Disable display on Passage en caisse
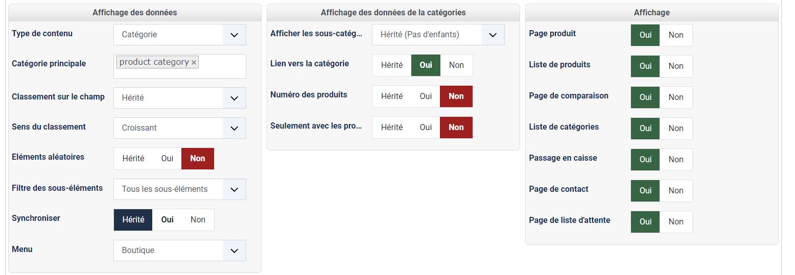 tap(675, 160)
